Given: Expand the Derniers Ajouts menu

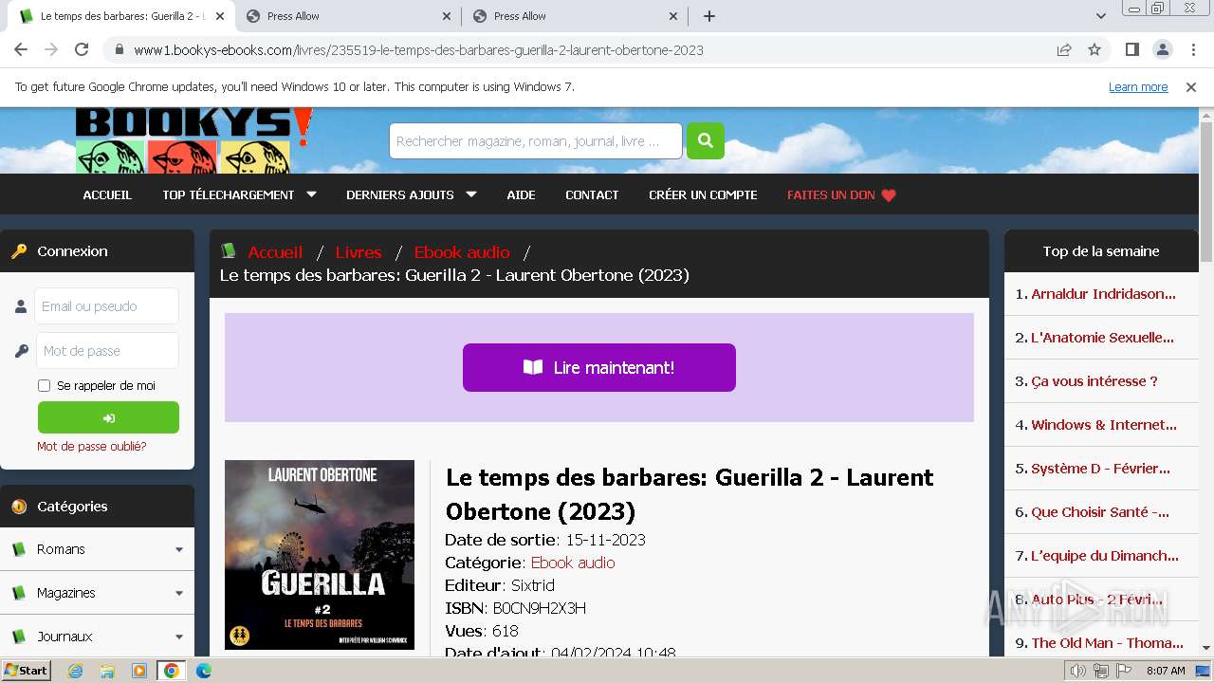Looking at the screenshot, I should point(411,194).
